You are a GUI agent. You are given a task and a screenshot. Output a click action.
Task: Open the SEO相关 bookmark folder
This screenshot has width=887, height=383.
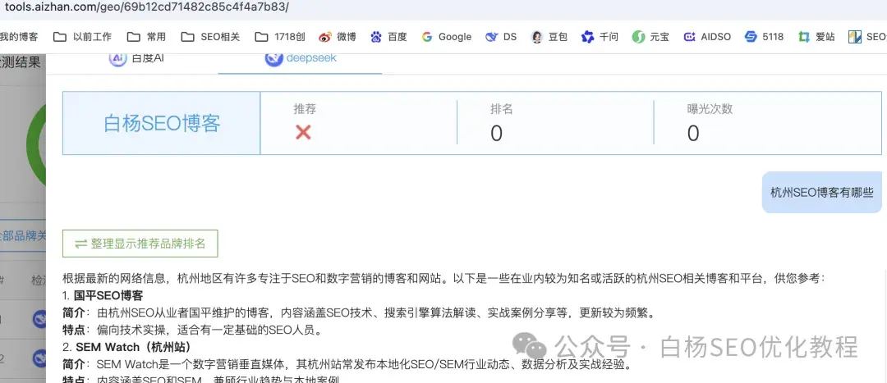click(x=210, y=37)
